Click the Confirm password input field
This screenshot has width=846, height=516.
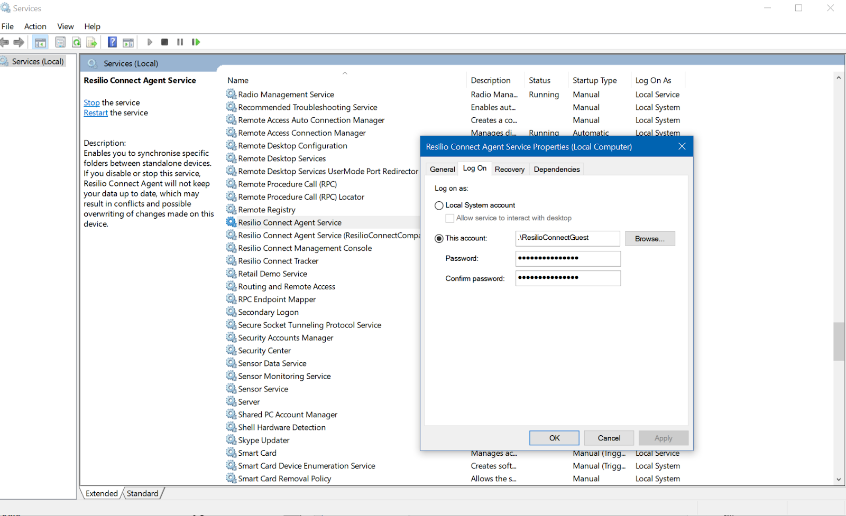click(567, 278)
